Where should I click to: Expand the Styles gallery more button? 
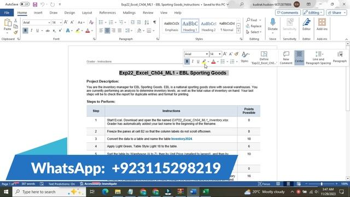point(238,31)
